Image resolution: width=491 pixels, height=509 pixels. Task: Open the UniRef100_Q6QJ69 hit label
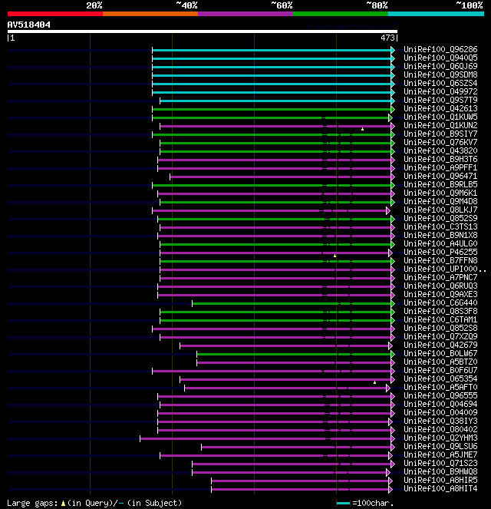pos(440,66)
